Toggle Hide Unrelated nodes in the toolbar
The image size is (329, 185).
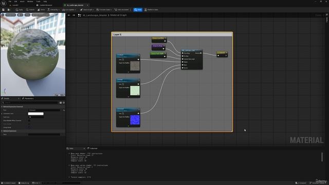coord(122,10)
